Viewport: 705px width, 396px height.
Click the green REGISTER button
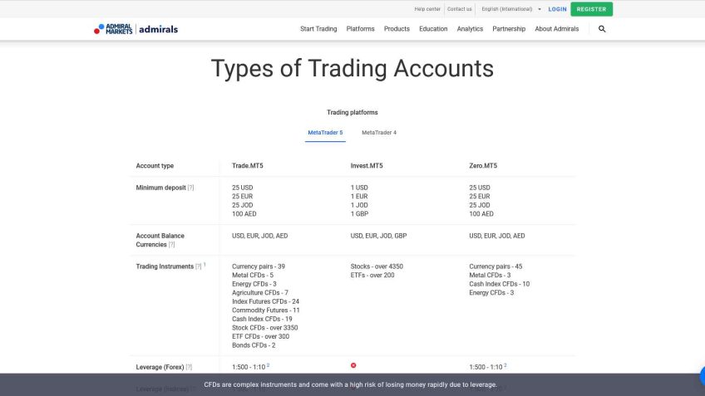591,9
